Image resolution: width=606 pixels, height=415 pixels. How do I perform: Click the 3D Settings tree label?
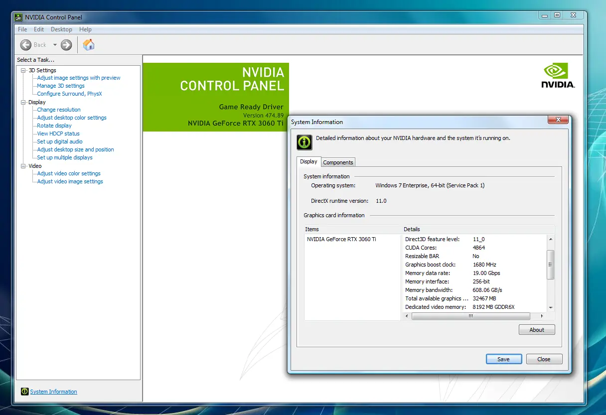(x=42, y=70)
